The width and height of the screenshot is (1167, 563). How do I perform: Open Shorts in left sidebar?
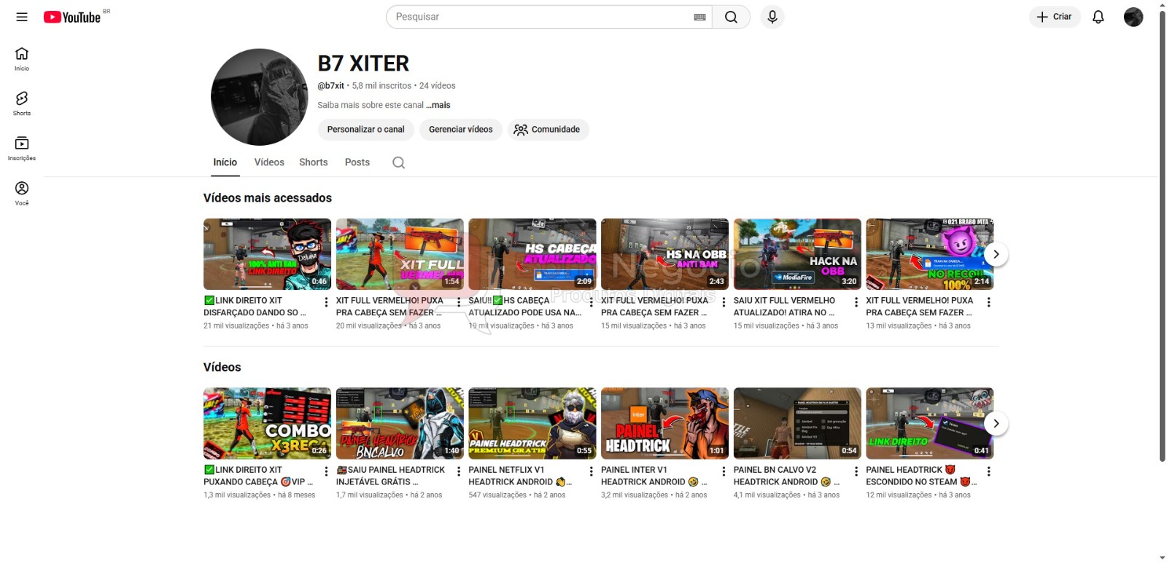[x=22, y=103]
